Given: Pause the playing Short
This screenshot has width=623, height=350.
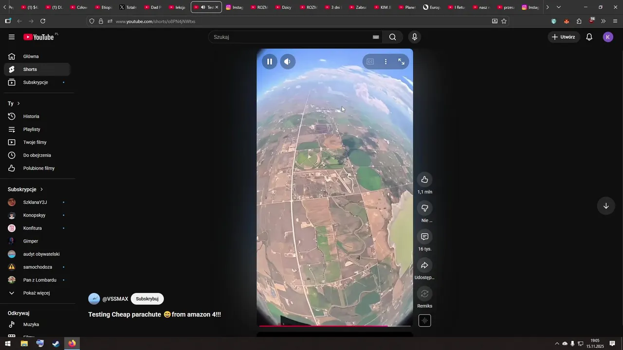Looking at the screenshot, I should coord(270,62).
